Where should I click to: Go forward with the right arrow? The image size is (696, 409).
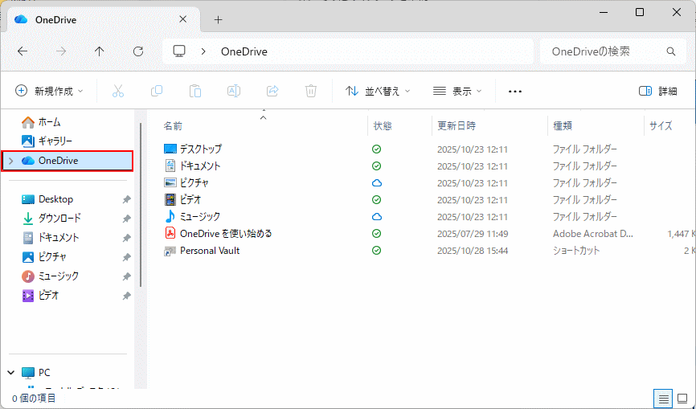(61, 51)
